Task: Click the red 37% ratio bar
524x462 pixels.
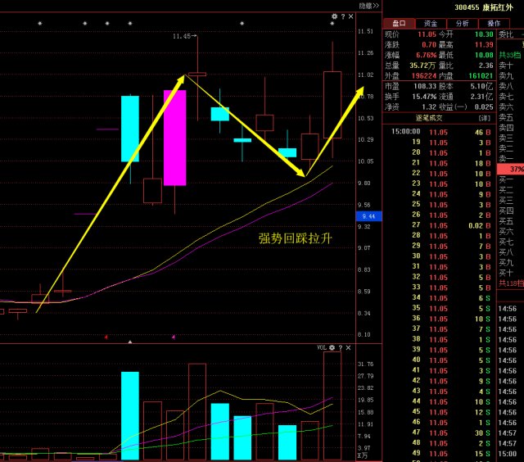Action: coord(510,170)
